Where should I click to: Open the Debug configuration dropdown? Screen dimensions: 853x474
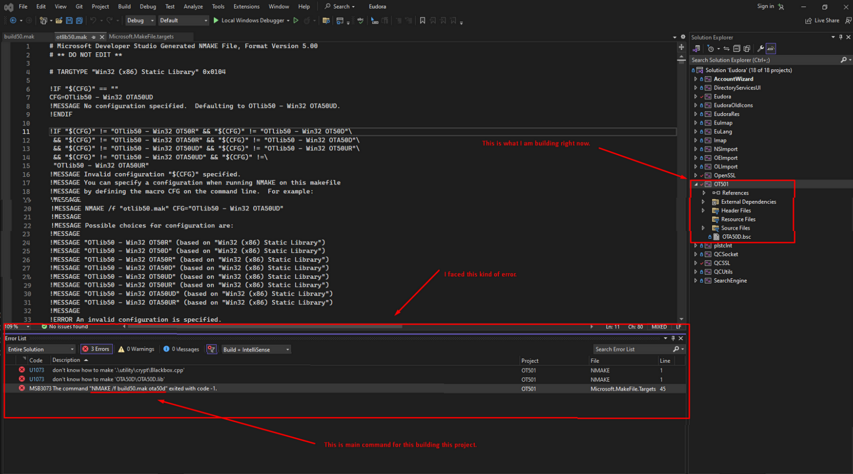pyautogui.click(x=140, y=20)
